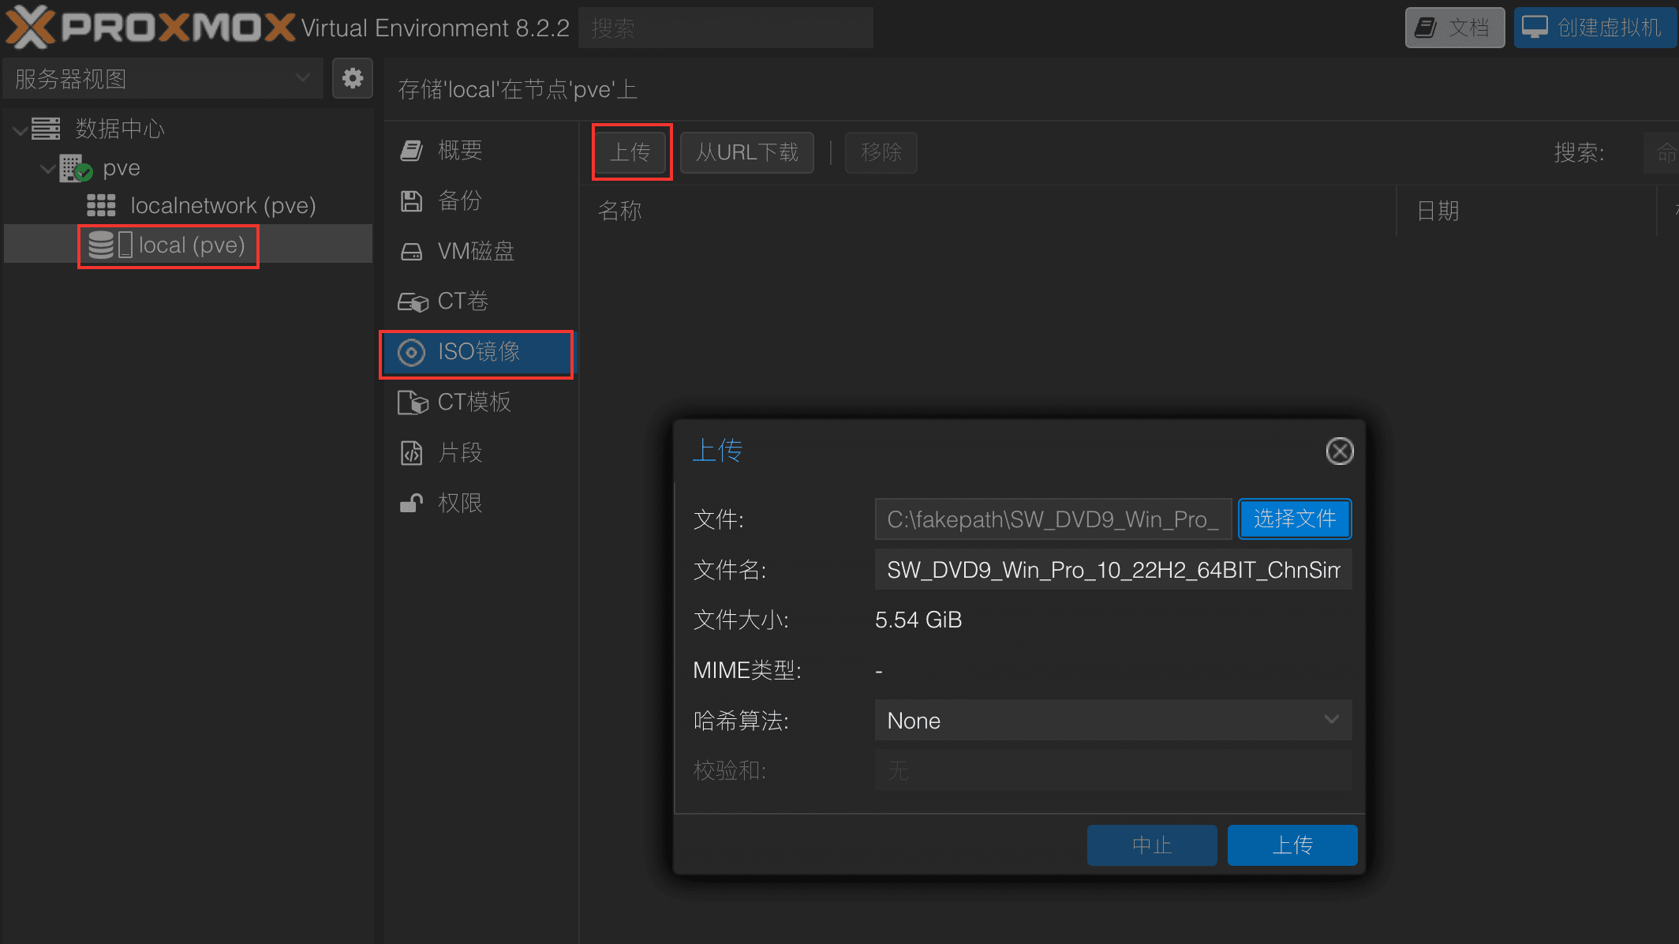
Task: Click the 上传 dialog title
Action: pyautogui.click(x=717, y=450)
